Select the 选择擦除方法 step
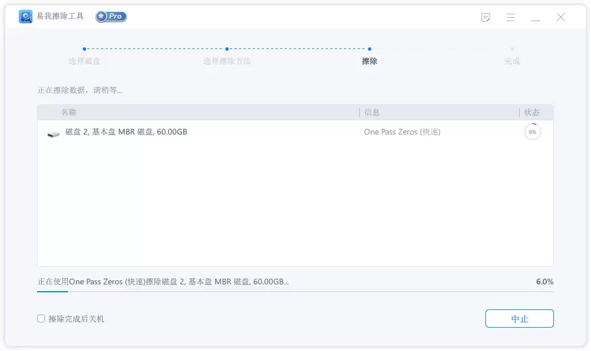This screenshot has height=351, width=591. [x=227, y=61]
